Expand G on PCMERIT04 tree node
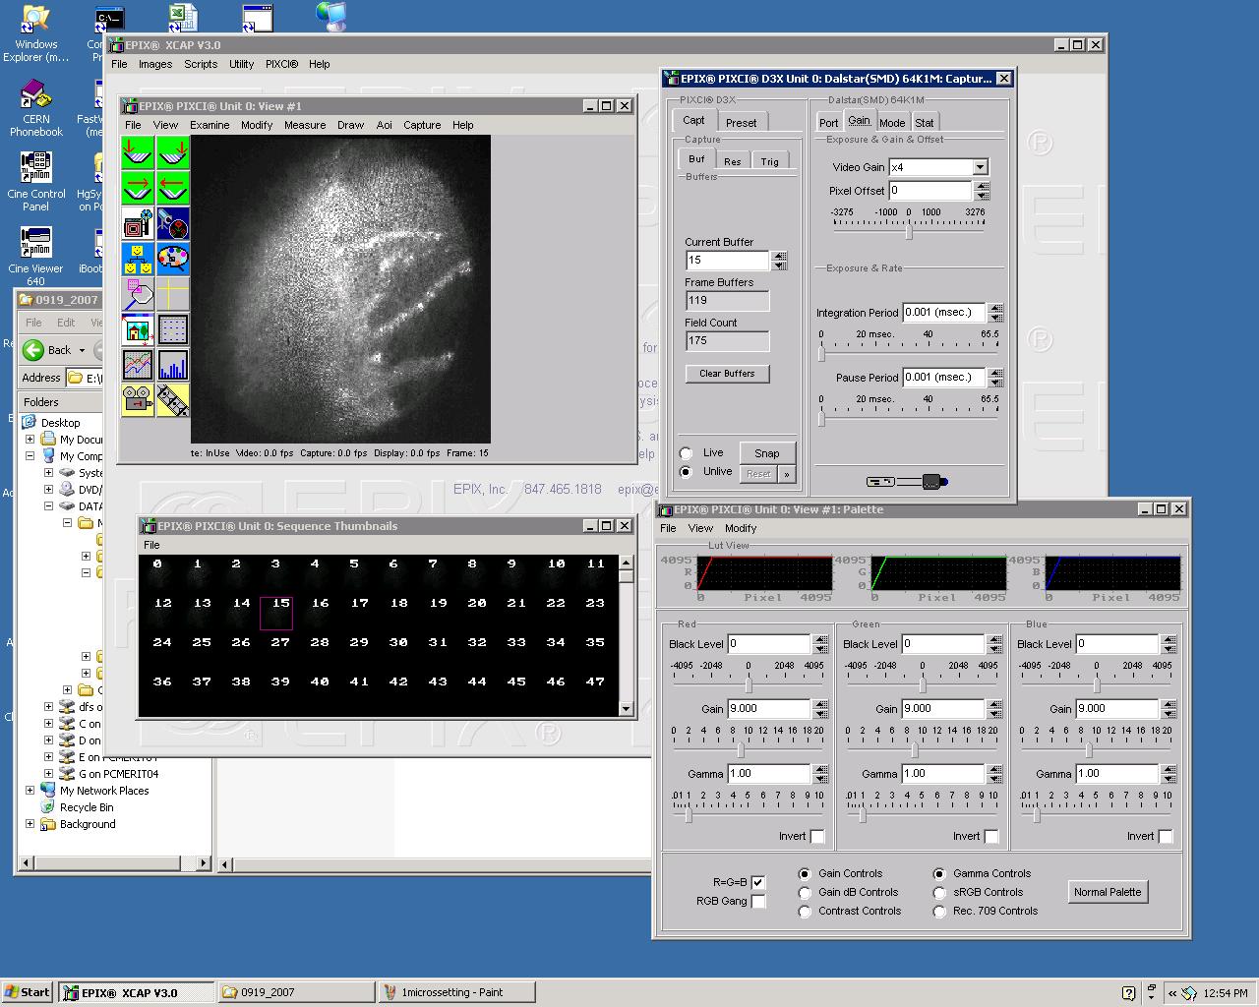 click(x=48, y=774)
